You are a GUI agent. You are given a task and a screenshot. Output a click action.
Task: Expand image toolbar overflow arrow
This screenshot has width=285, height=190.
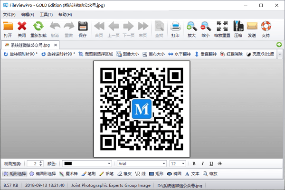pos(280,54)
